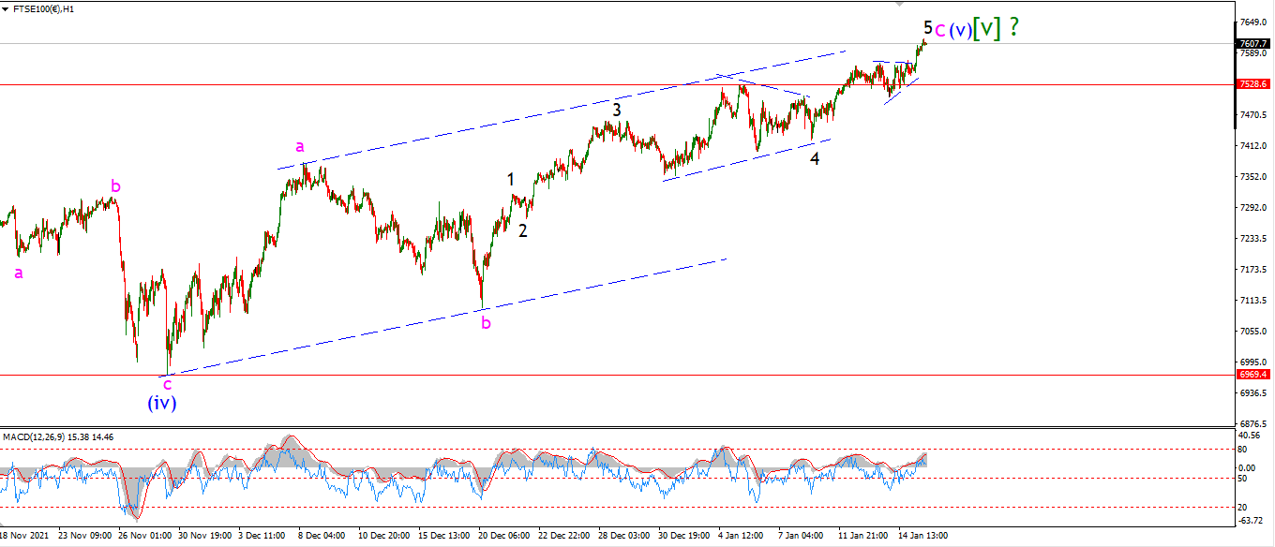Select the 20 Dec 06:00 time axis label

pos(503,536)
